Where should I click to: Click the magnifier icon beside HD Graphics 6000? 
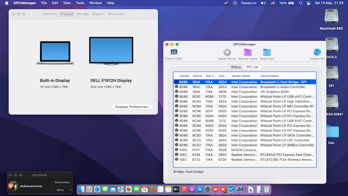point(176,92)
